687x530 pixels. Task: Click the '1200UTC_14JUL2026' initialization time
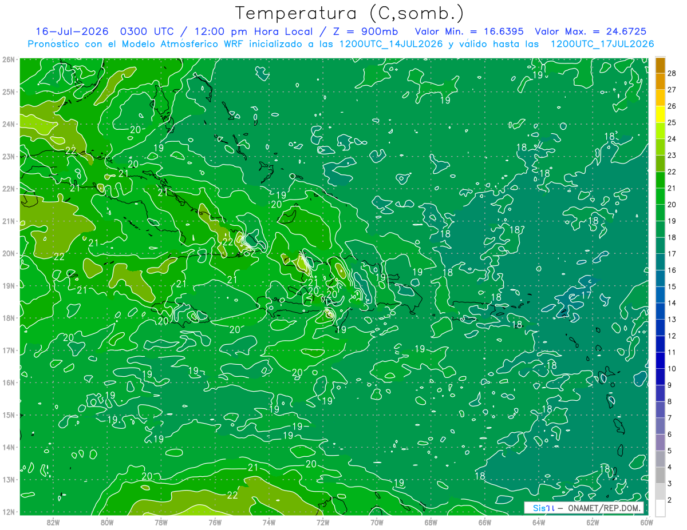391,44
